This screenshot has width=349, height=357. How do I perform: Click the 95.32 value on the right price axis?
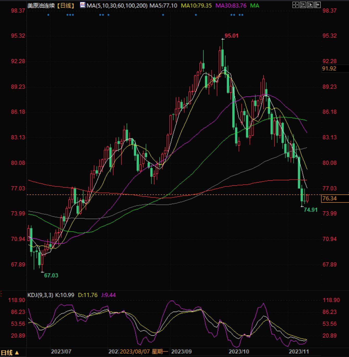329,36
